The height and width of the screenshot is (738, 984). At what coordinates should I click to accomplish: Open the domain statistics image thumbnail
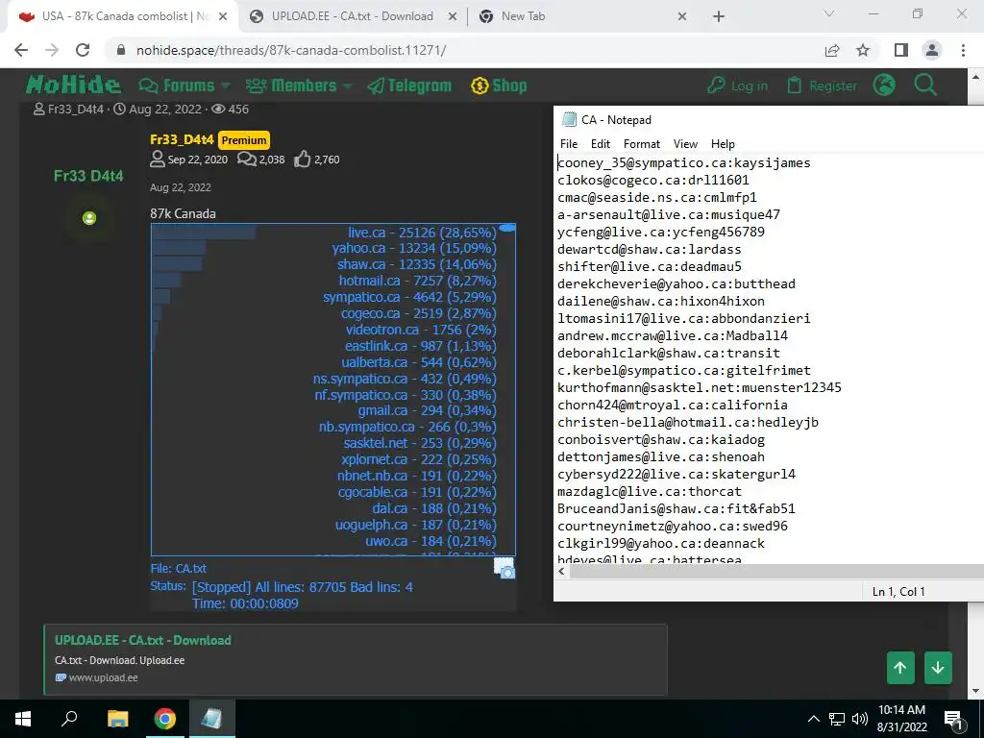(x=333, y=390)
